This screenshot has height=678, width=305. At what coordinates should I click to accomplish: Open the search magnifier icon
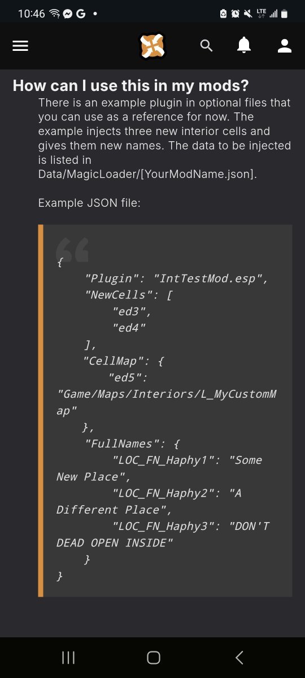(x=207, y=46)
